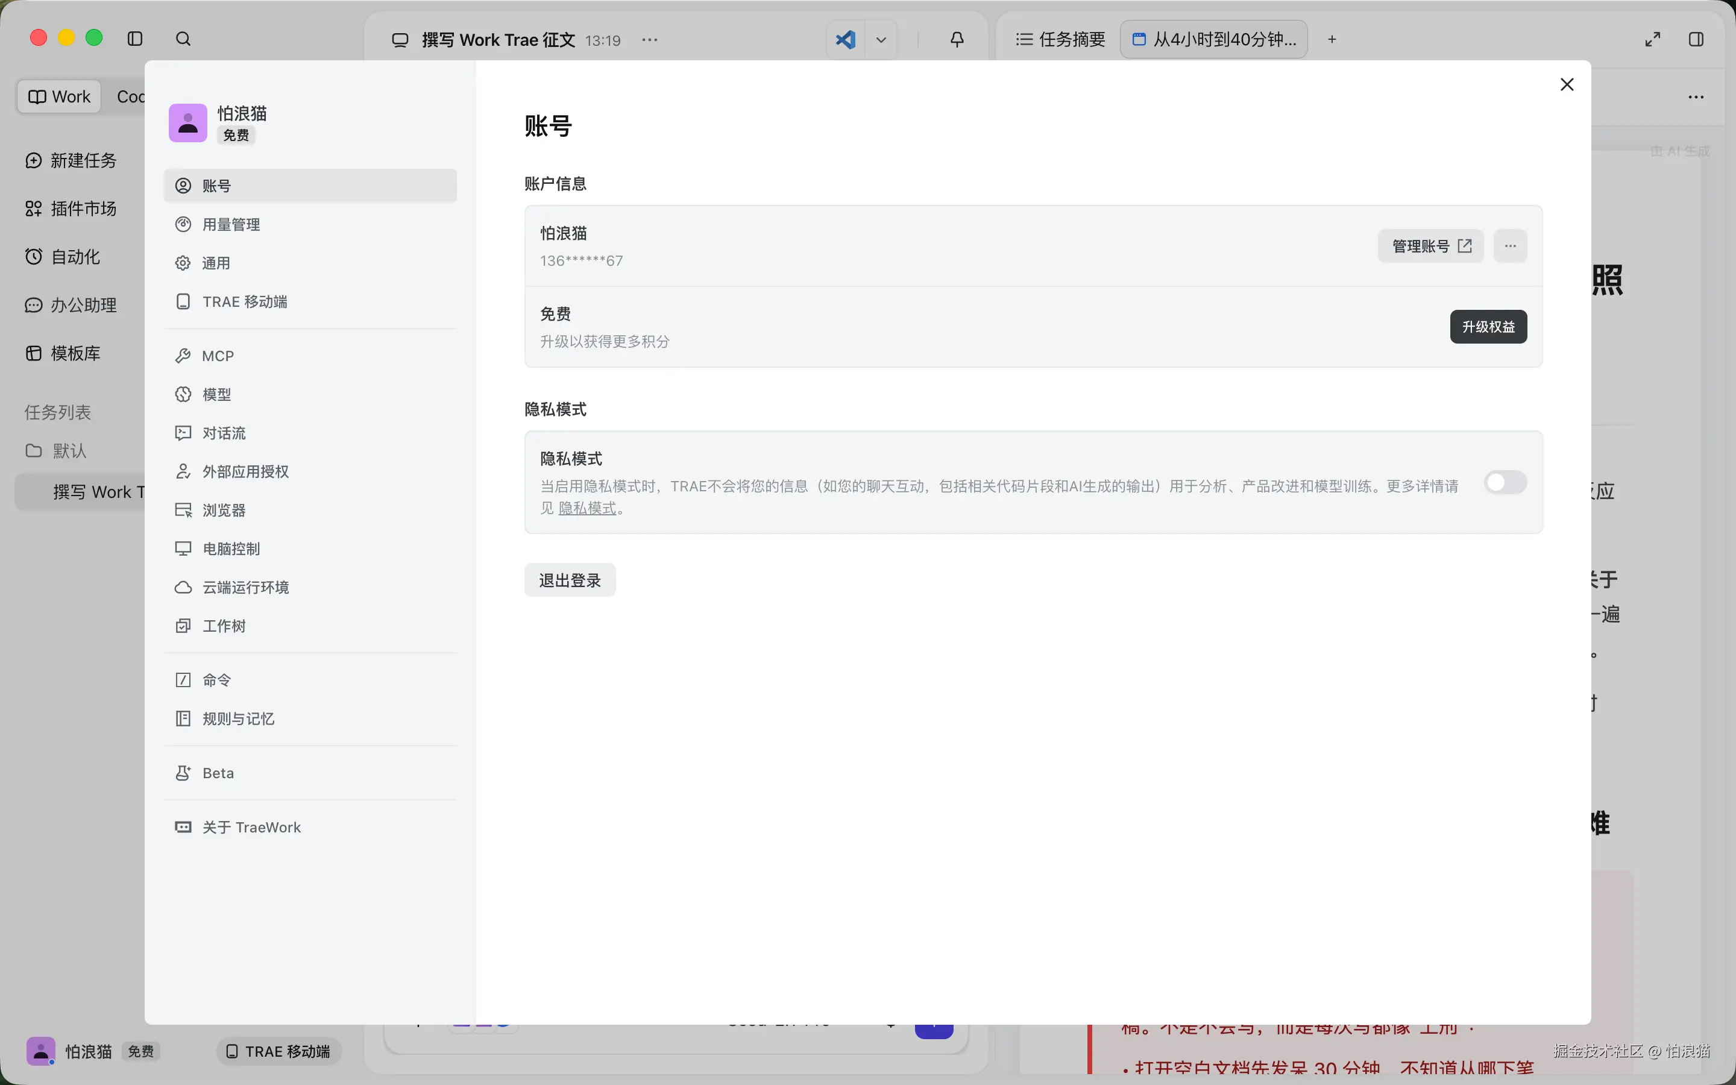Select 账号 in settings navigation
The image size is (1736, 1085).
[x=310, y=186]
